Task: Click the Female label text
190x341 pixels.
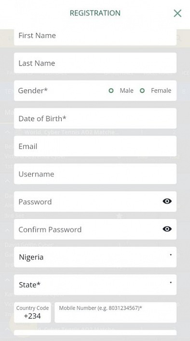Action: 161,91
